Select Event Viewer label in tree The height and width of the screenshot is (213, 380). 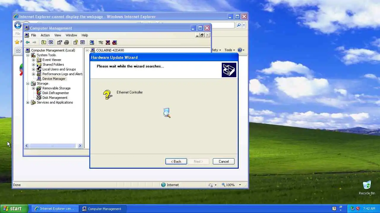52,60
